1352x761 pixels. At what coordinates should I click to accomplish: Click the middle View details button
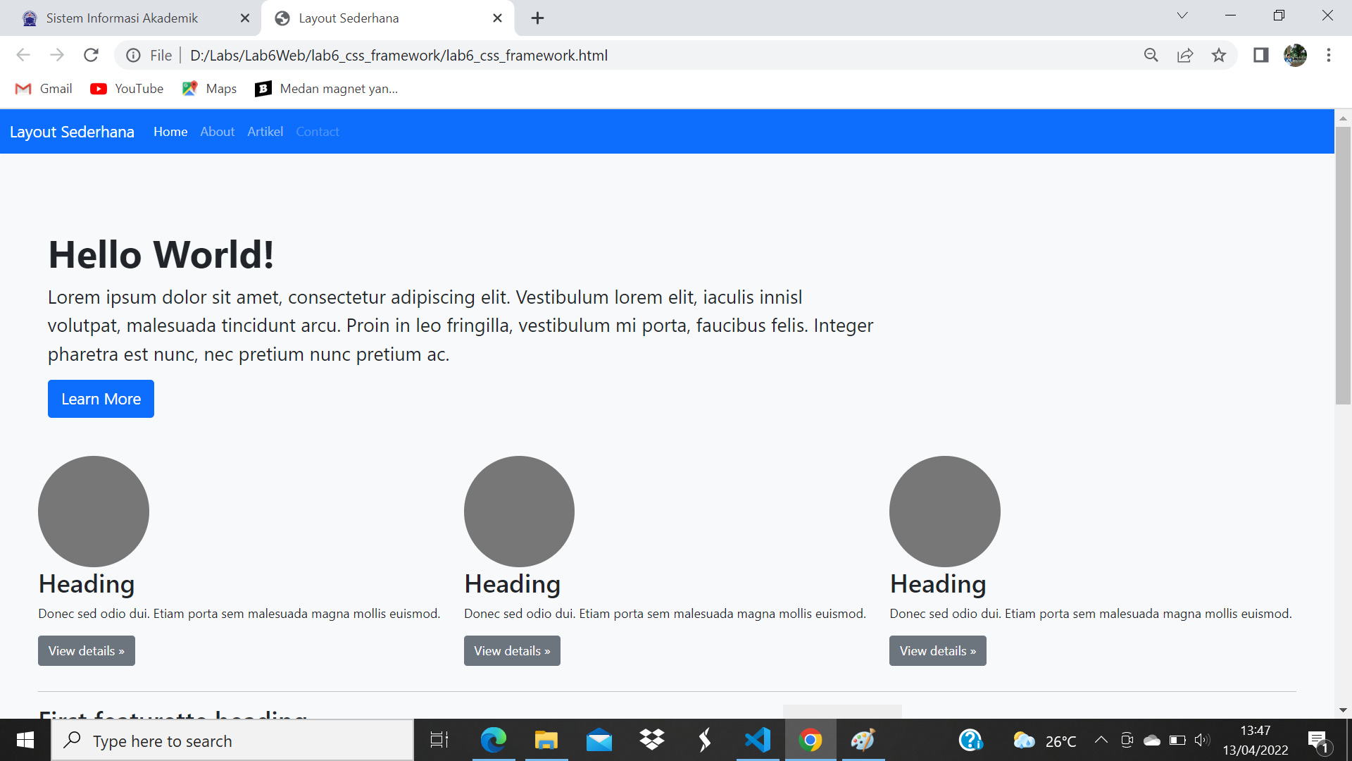pyautogui.click(x=512, y=650)
